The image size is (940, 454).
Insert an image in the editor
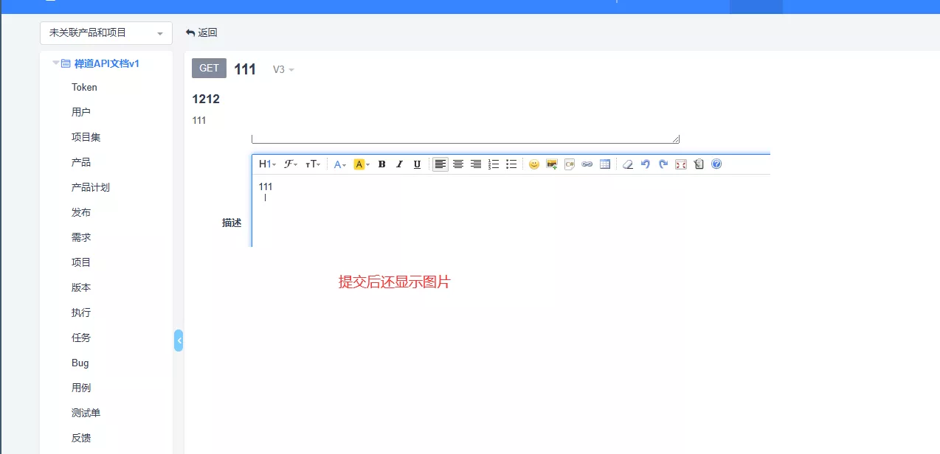click(x=552, y=164)
